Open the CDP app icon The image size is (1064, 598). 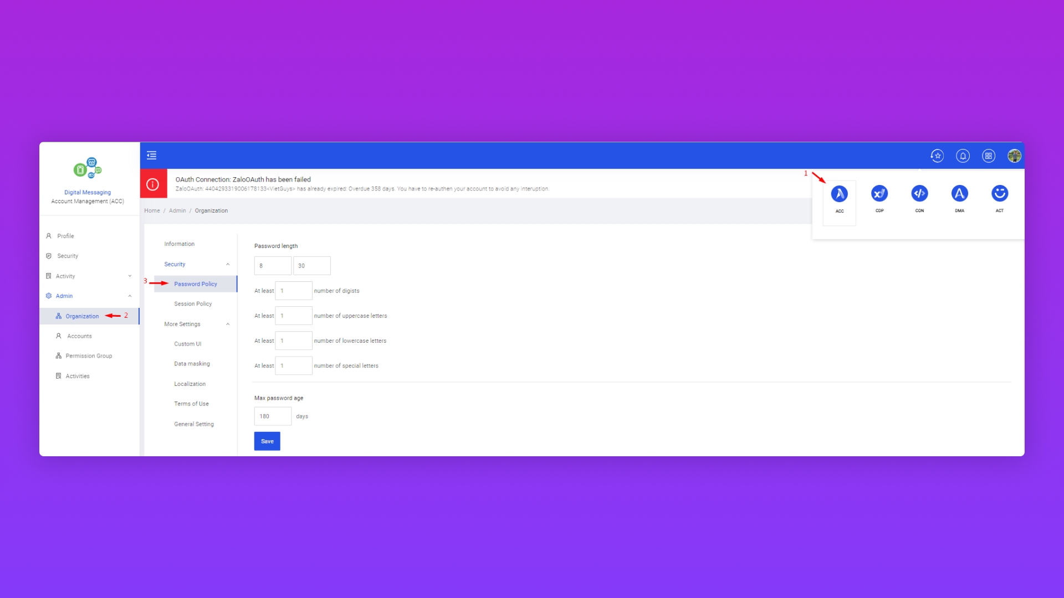[x=879, y=194]
